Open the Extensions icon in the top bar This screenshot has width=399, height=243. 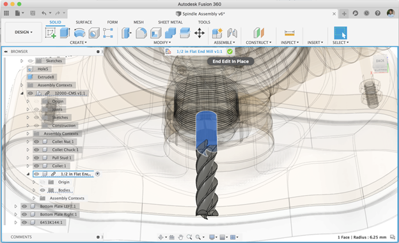pyautogui.click(x=356, y=13)
